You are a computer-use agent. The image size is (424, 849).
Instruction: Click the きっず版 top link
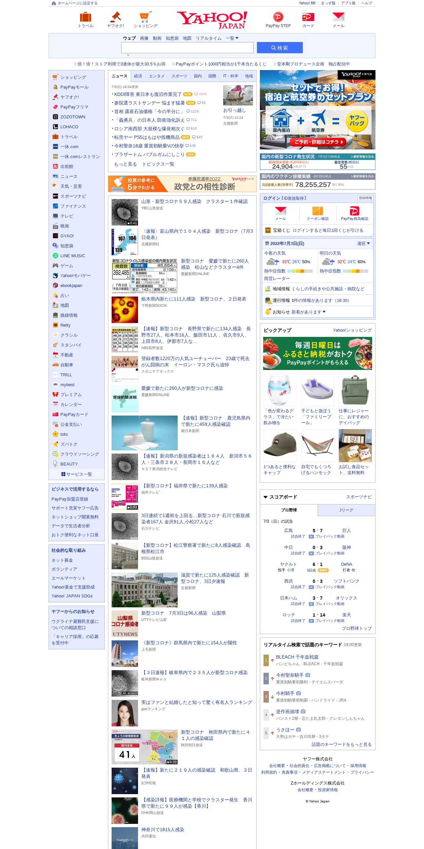pyautogui.click(x=328, y=3)
